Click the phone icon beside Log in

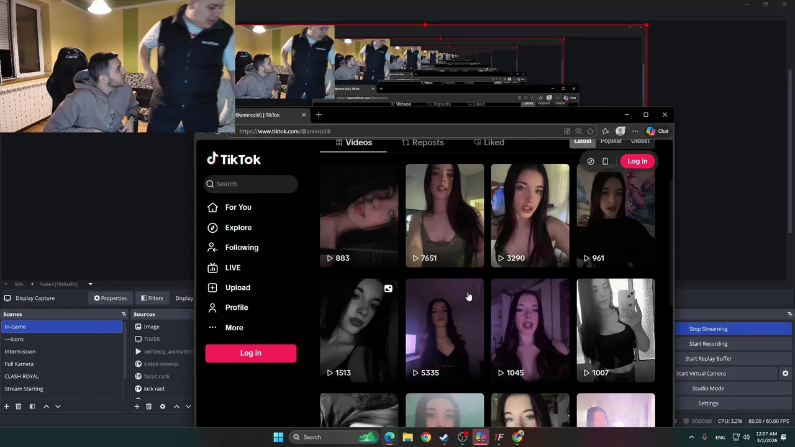pyautogui.click(x=605, y=161)
